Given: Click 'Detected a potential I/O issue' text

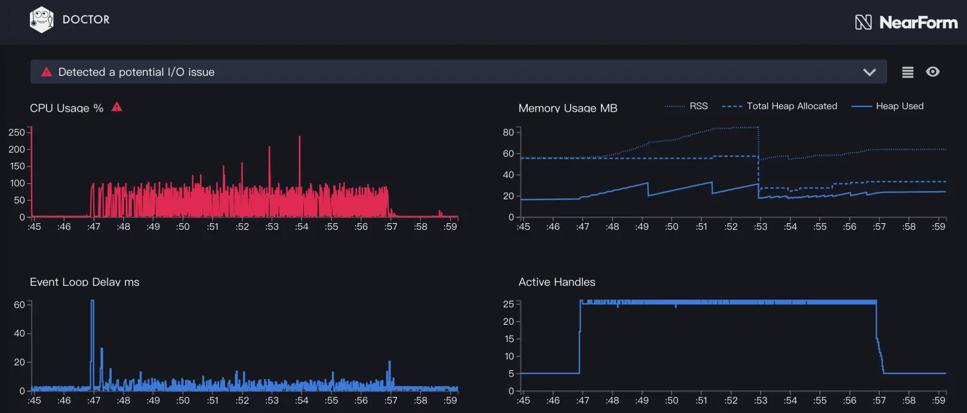Looking at the screenshot, I should pos(136,72).
